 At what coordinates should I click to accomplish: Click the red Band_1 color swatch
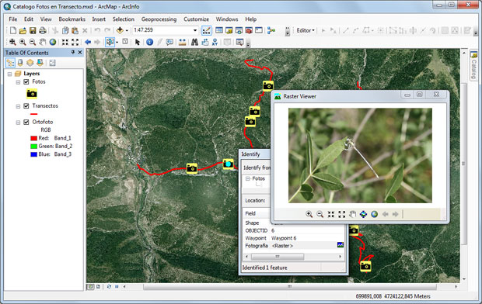[33, 138]
